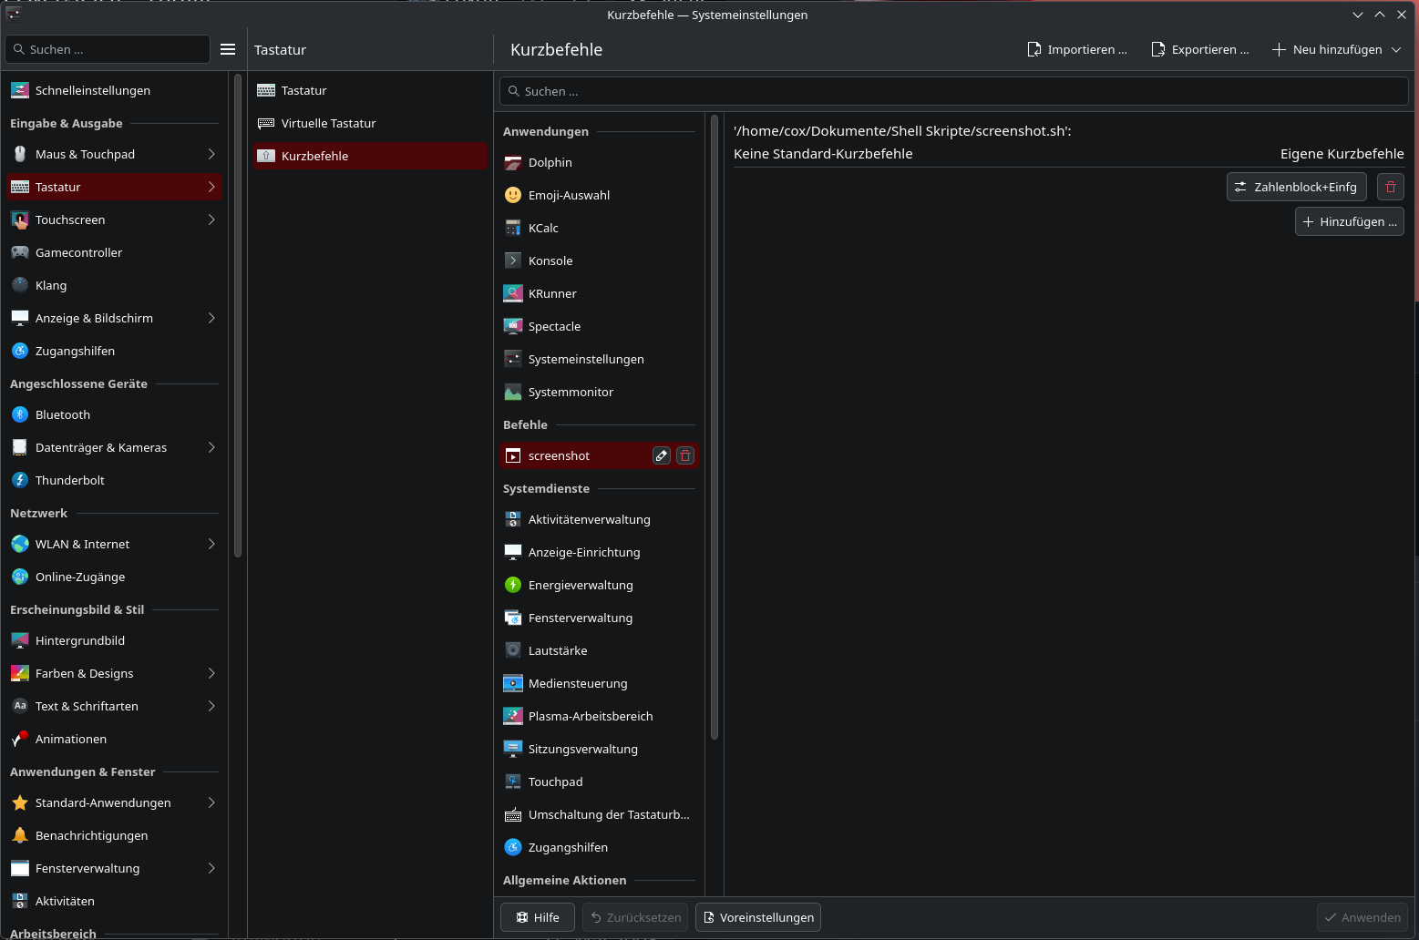This screenshot has height=940, width=1419.
Task: Click the Schnelleinstellungen icon
Action: (20, 90)
